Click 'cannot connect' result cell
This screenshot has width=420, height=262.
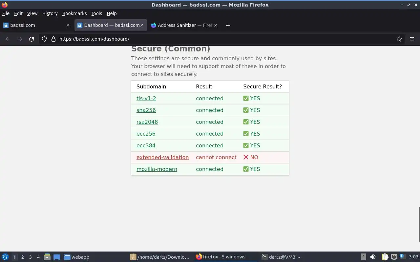pos(216,157)
